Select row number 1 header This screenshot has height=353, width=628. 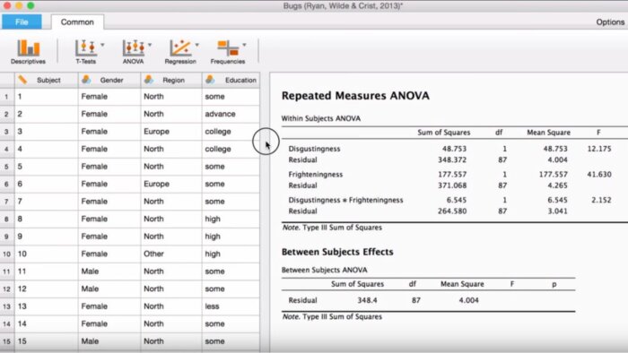pos(7,97)
